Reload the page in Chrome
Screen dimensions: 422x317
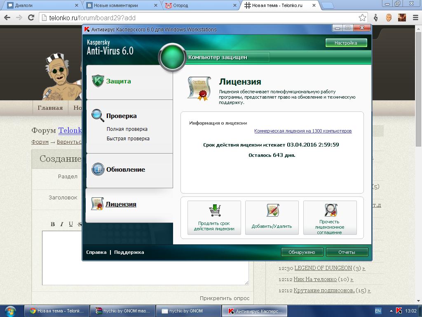[x=31, y=18]
